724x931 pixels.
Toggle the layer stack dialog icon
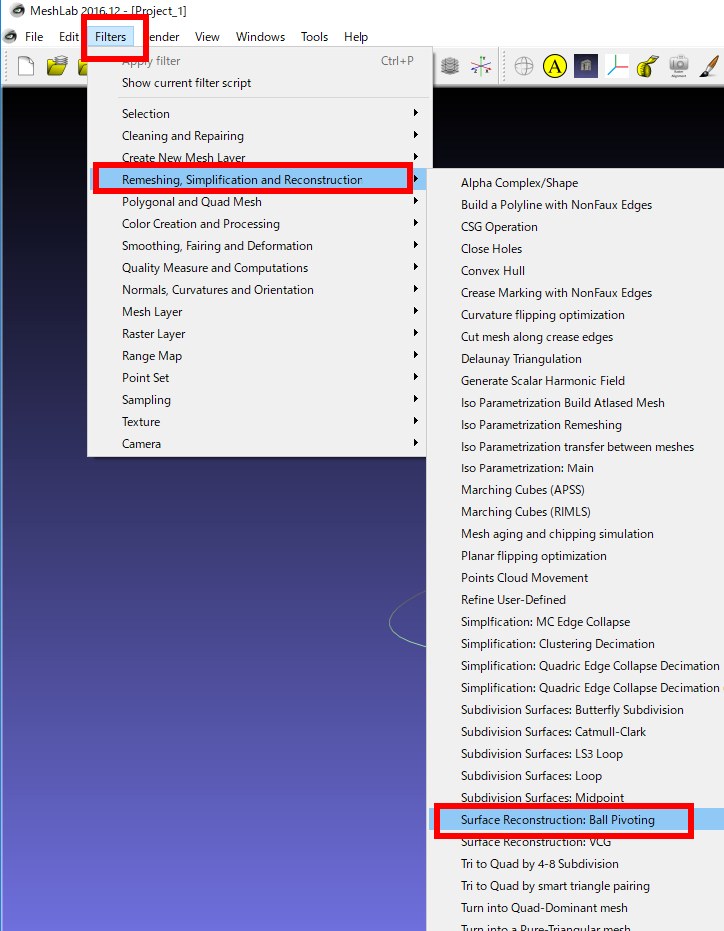tap(450, 66)
